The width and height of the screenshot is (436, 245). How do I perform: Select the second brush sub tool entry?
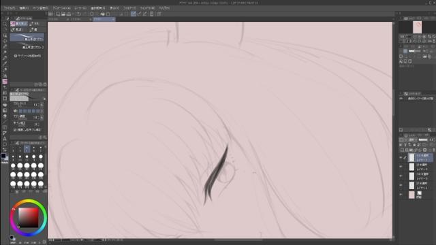point(27,46)
